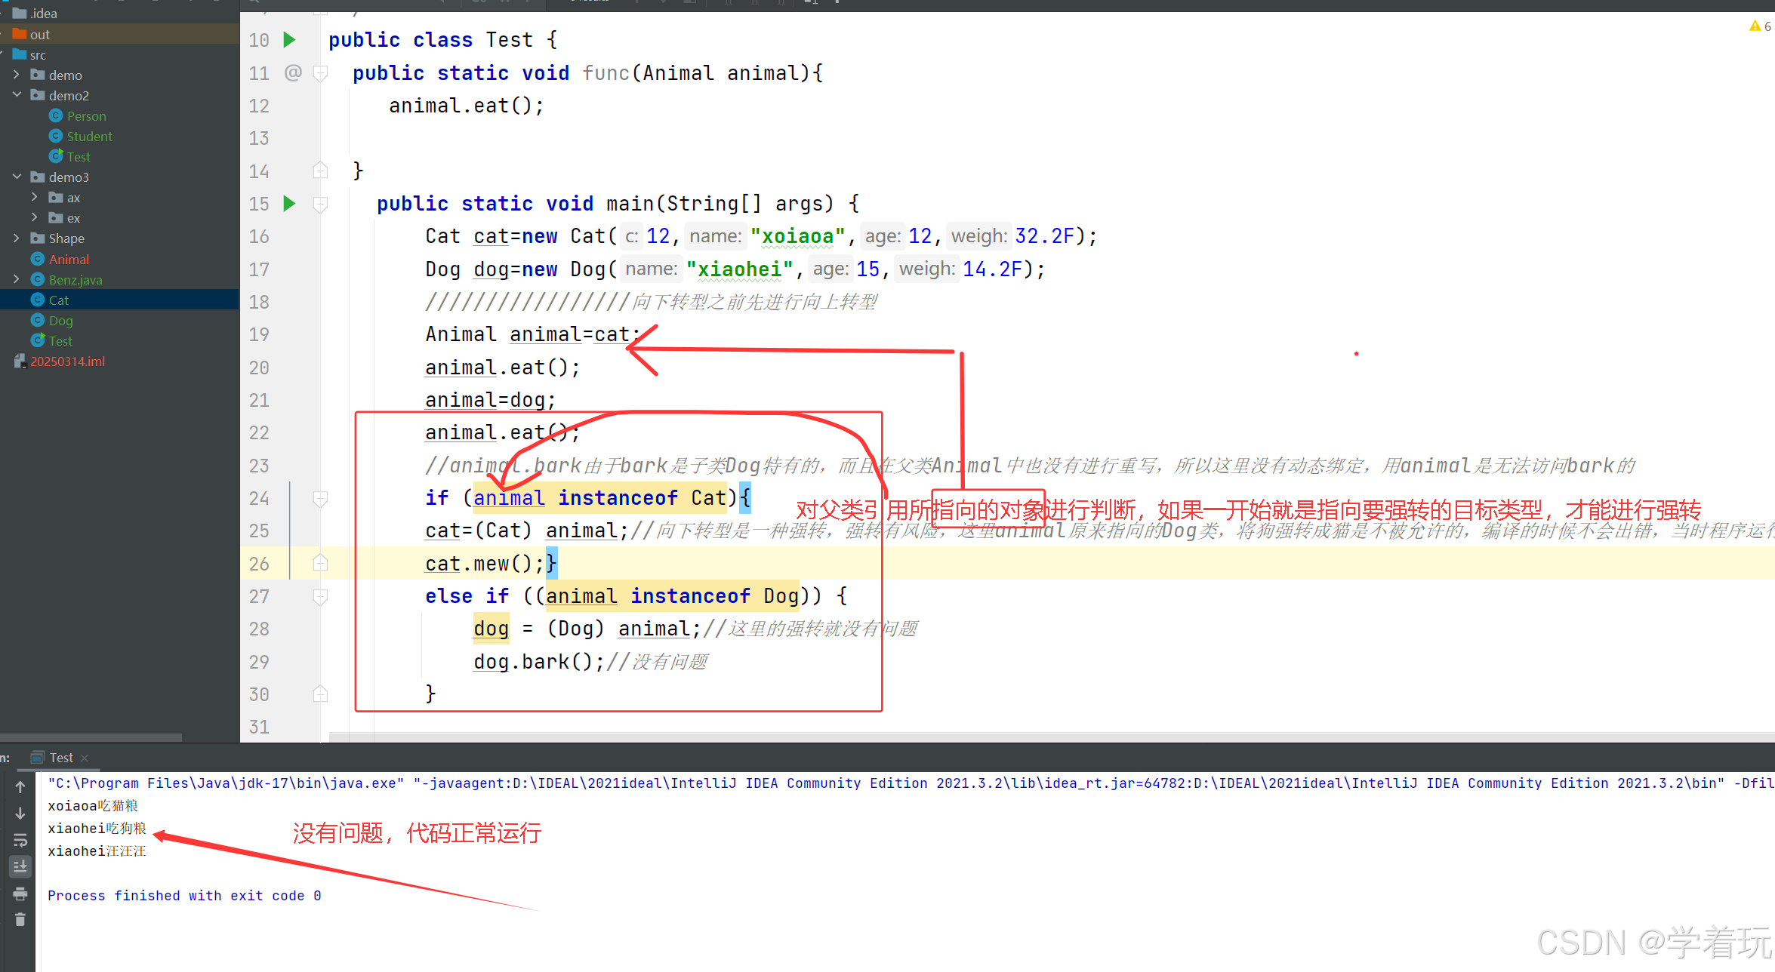
Task: Toggle code fold marker at line 24
Action: (320, 499)
